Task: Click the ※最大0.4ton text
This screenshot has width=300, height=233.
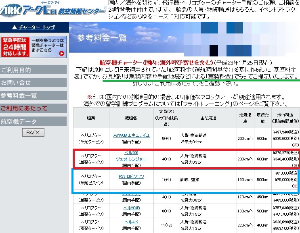Action: pos(191,142)
